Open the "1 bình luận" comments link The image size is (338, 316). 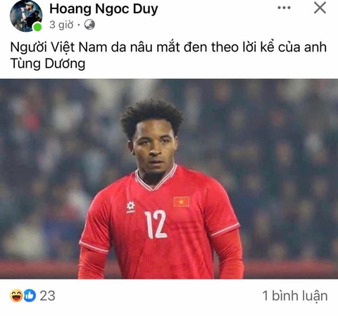tap(295, 296)
